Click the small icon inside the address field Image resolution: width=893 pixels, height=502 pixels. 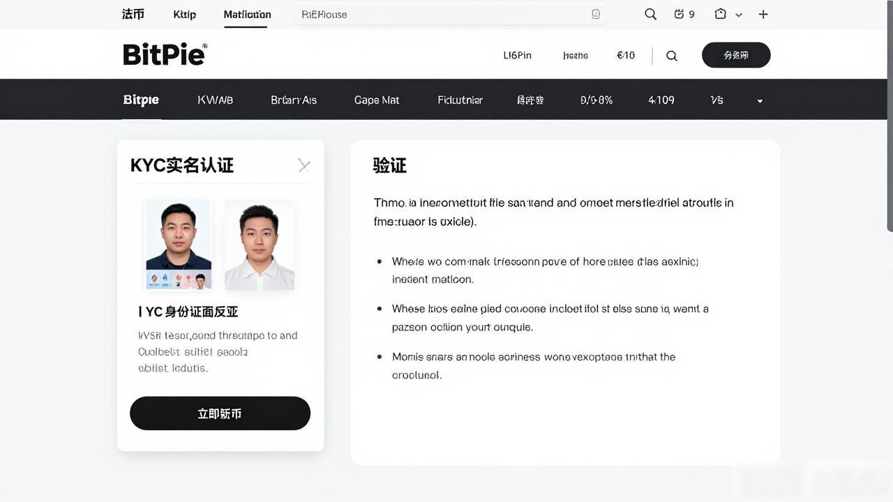tap(596, 14)
